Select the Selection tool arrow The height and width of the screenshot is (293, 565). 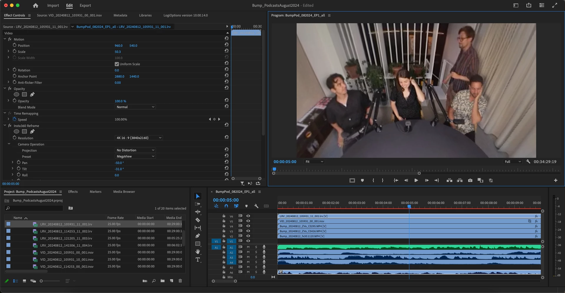[x=198, y=196]
